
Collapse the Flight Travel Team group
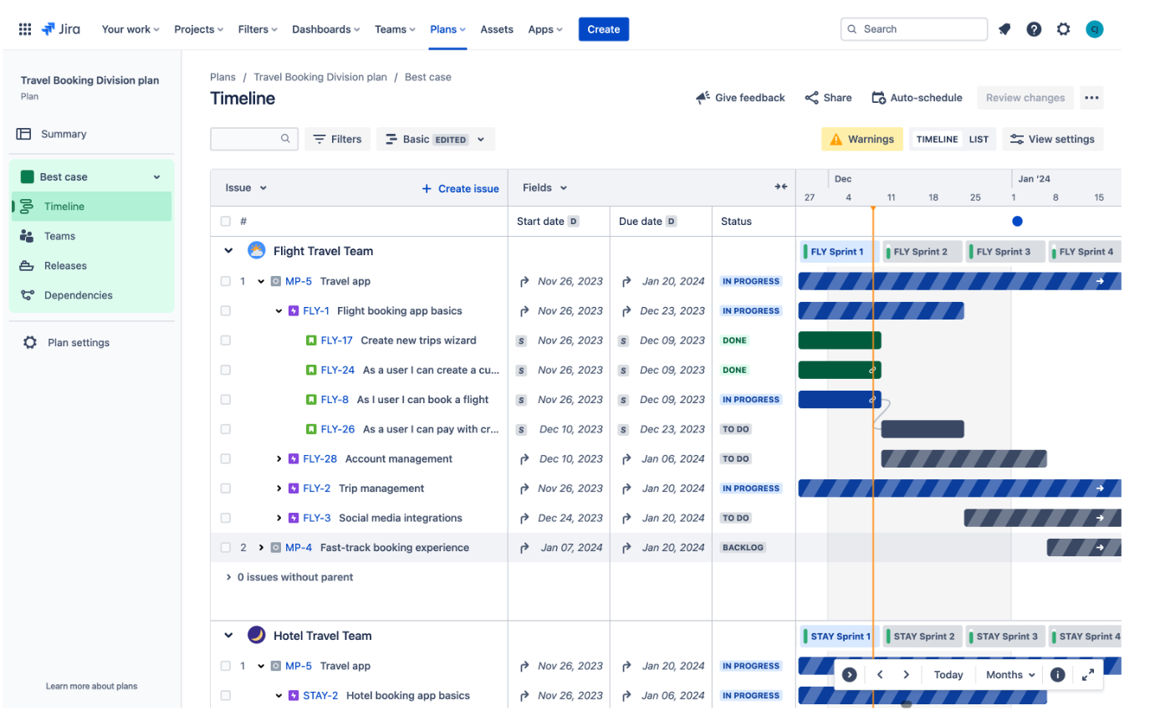227,250
